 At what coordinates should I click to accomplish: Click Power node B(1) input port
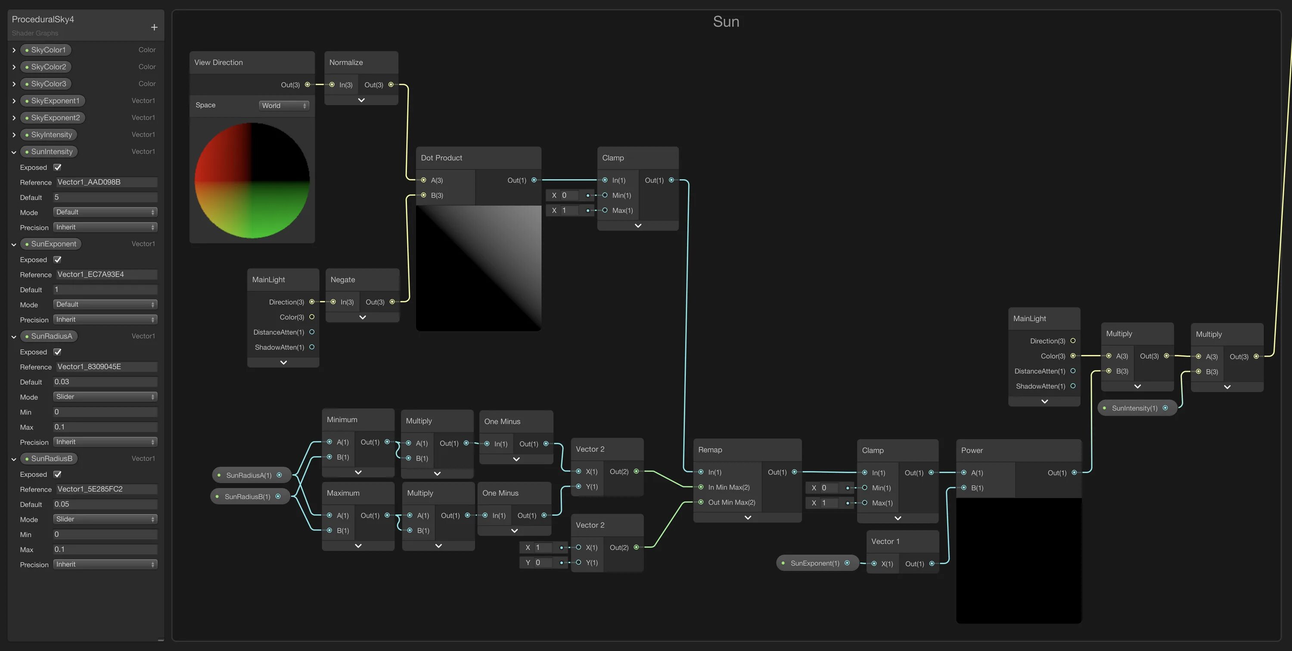[964, 487]
